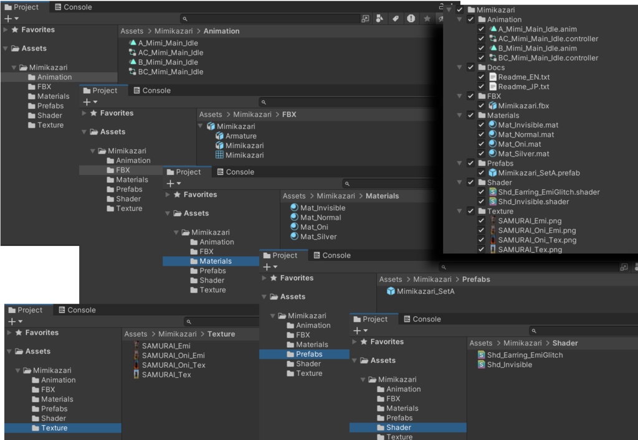638x440 pixels.
Task: Click Shd_Earring_EmiGlitch.shader icon in import list
Action: tap(493, 192)
